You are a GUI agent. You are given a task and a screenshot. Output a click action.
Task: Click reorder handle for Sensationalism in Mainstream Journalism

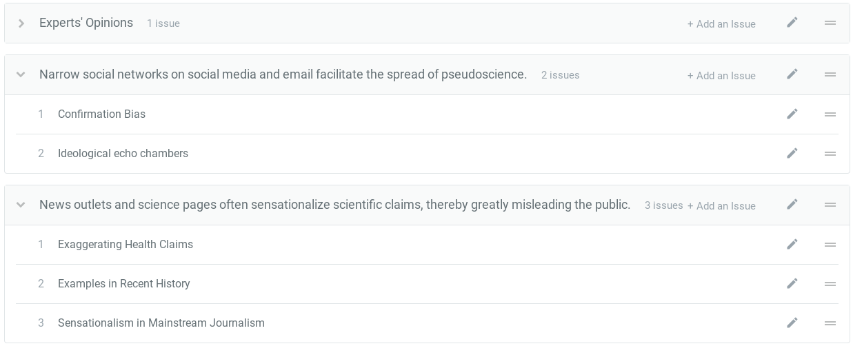click(x=830, y=323)
